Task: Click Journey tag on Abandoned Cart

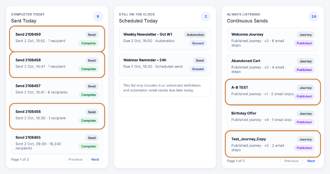Action: pos(306,61)
